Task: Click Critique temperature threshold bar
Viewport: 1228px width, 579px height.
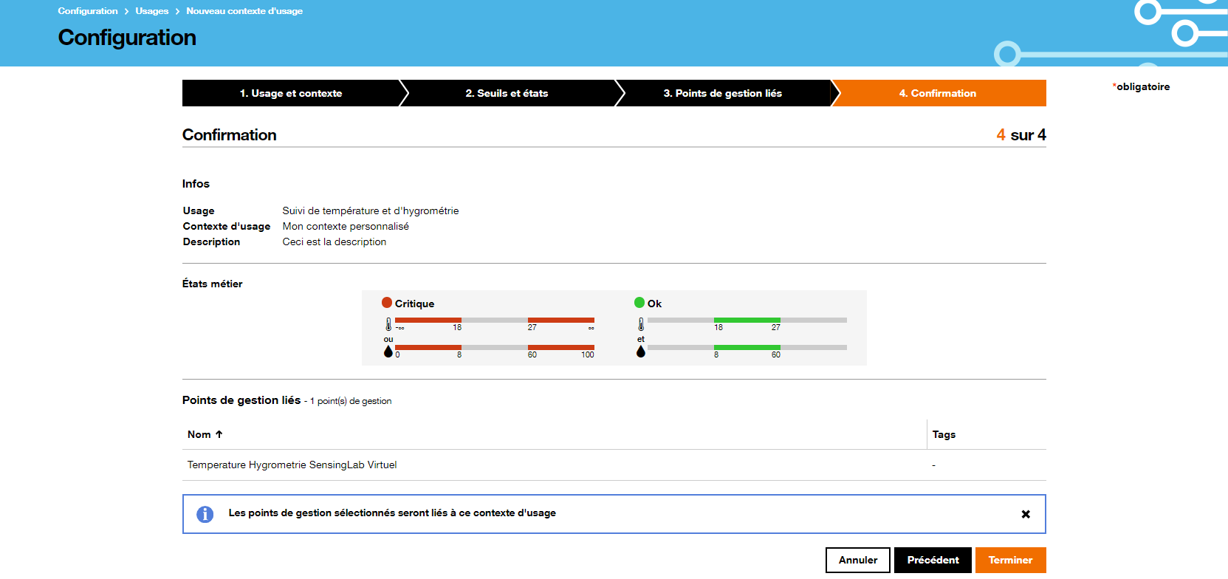Action: pyautogui.click(x=495, y=320)
